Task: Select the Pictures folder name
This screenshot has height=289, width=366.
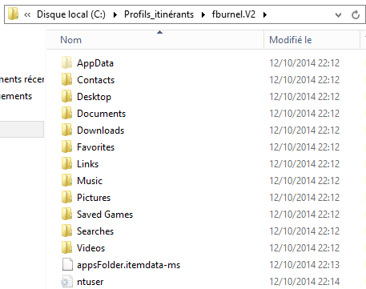Action: (x=94, y=198)
